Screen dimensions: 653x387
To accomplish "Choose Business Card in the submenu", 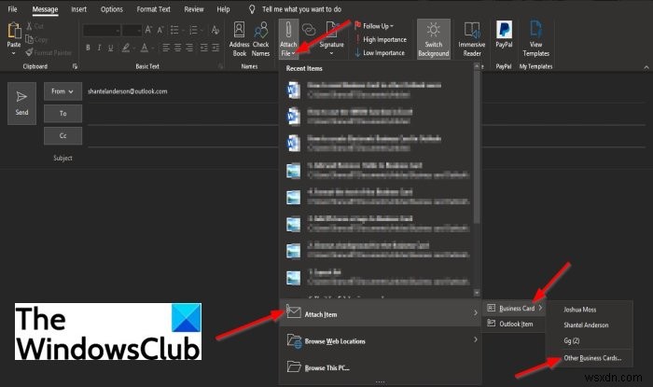I will [x=513, y=309].
